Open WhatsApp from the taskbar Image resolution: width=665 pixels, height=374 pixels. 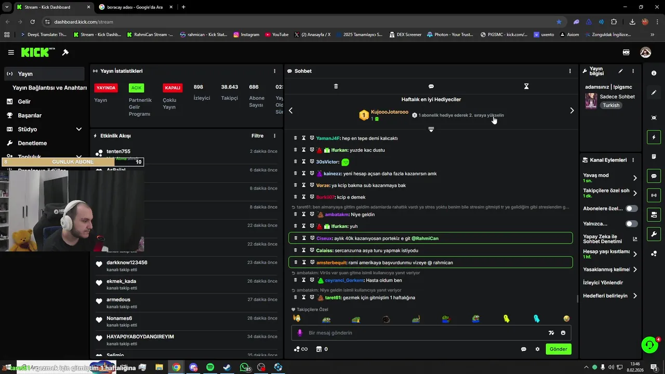(x=245, y=367)
